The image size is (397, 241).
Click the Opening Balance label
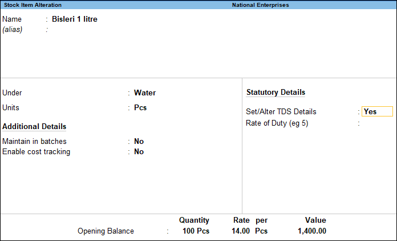(106, 231)
